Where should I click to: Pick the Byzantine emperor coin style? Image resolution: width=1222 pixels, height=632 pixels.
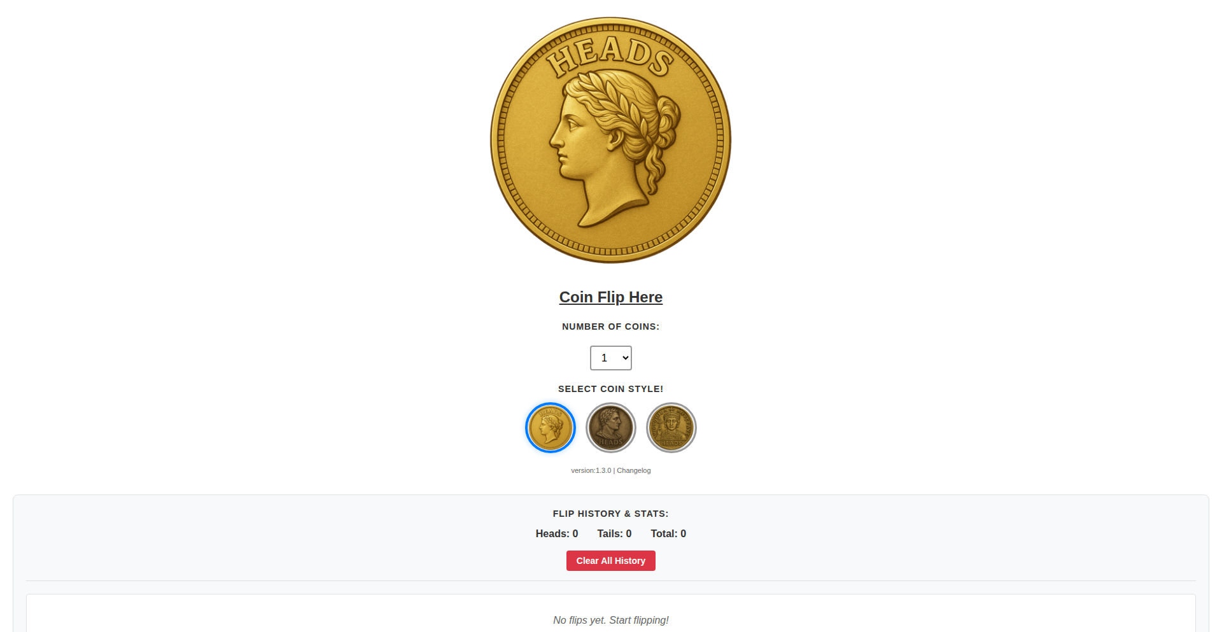point(671,428)
